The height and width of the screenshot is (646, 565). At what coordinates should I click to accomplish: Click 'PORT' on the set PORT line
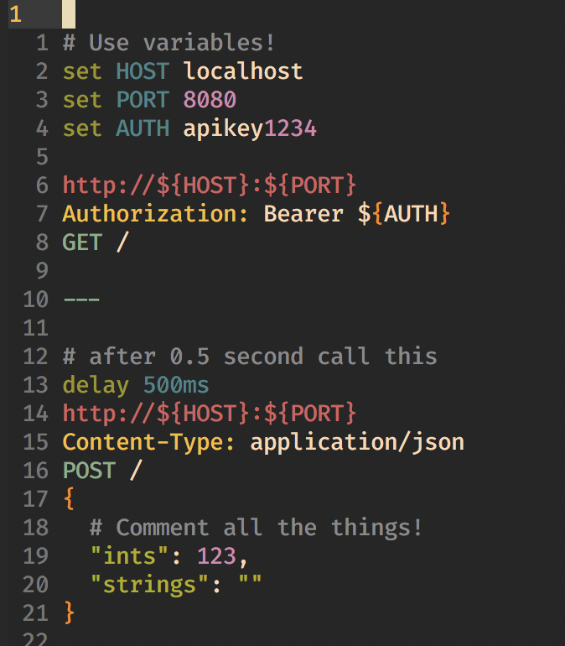pos(143,100)
